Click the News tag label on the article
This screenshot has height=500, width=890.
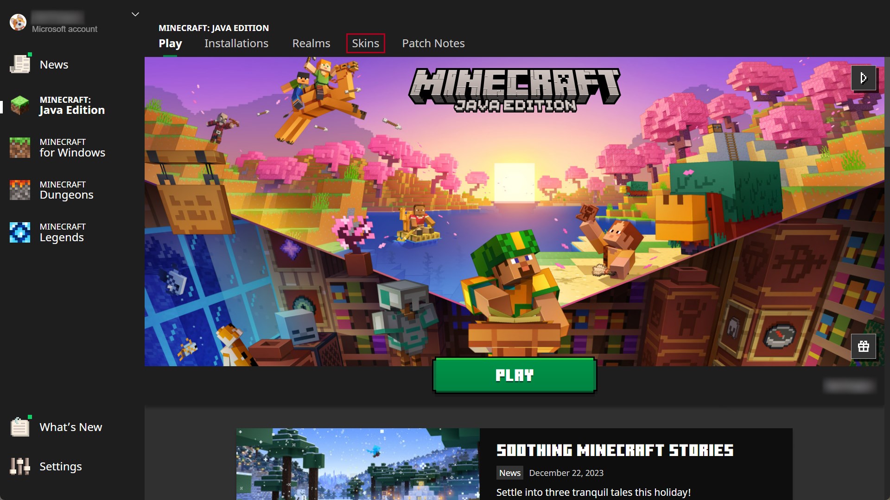[510, 473]
